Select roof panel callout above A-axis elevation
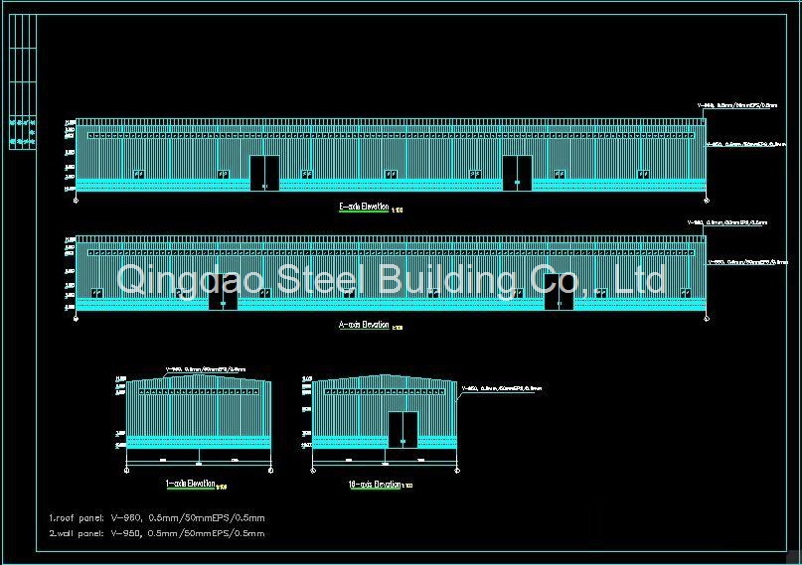This screenshot has width=802, height=565. point(726,222)
